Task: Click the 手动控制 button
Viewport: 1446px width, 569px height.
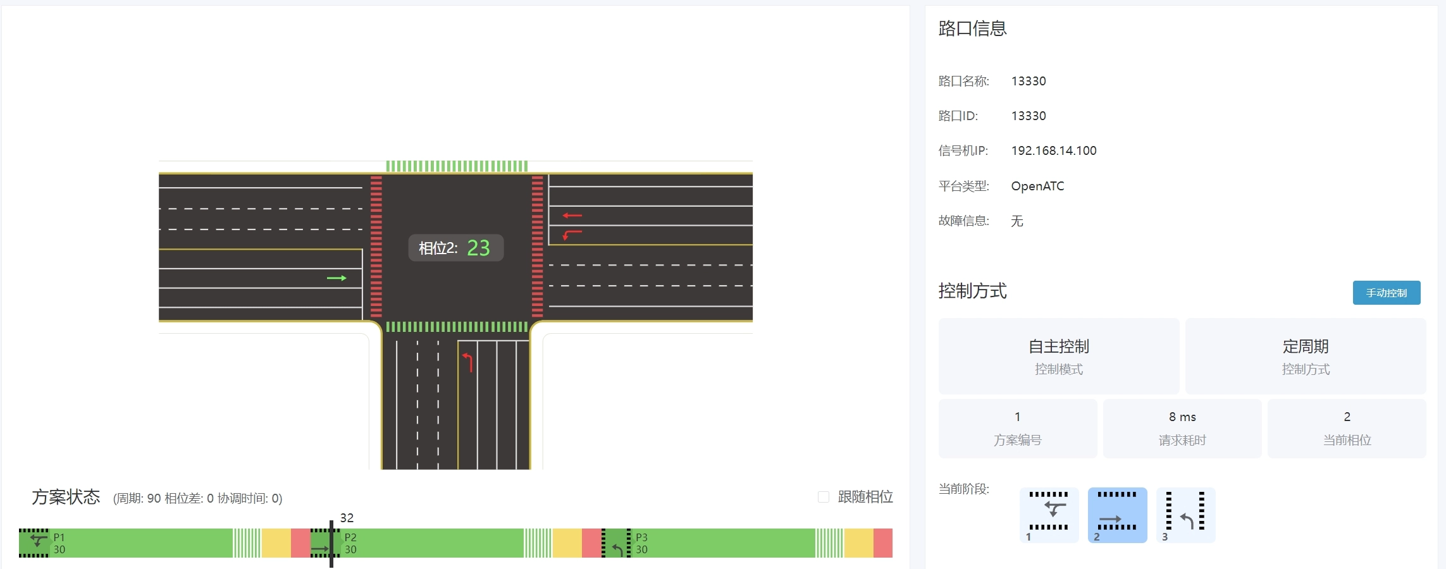Action: (x=1386, y=293)
